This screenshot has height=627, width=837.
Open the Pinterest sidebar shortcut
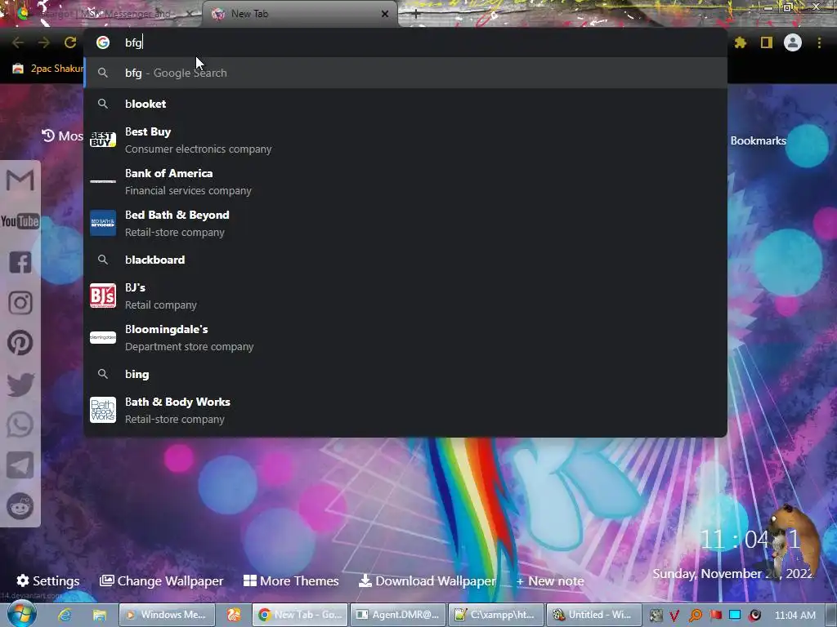click(x=20, y=343)
